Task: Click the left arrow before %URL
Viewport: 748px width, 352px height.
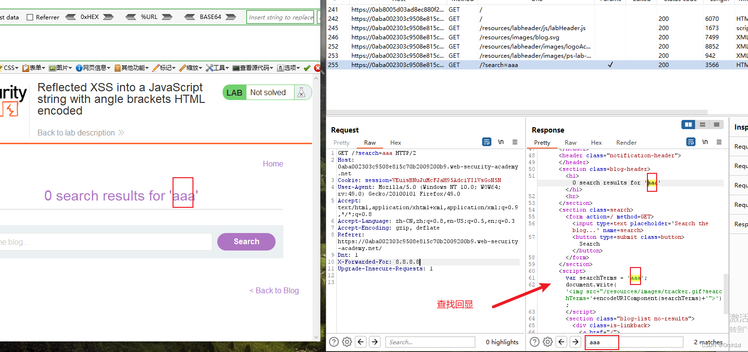Action: [131, 17]
